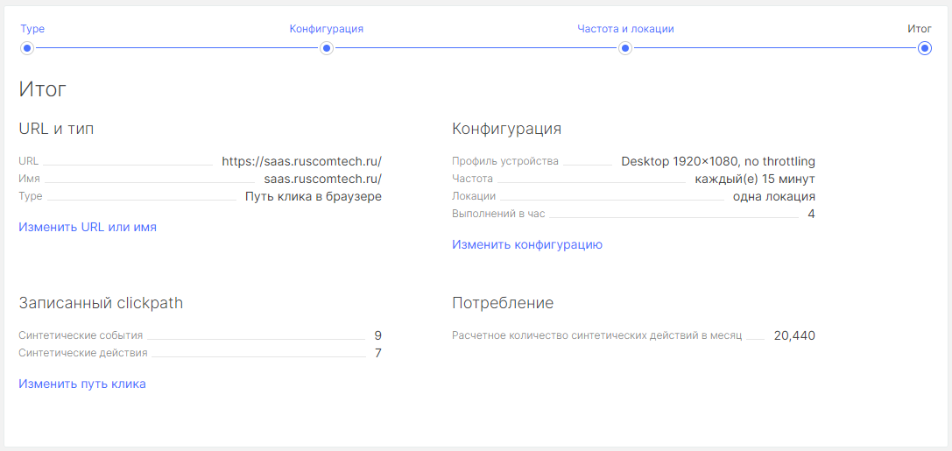Click the Частота и локации step circle

(x=625, y=48)
